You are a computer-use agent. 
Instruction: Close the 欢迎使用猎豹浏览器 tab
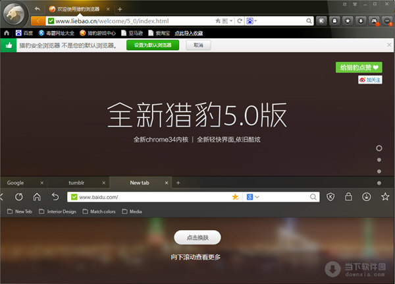(x=108, y=9)
